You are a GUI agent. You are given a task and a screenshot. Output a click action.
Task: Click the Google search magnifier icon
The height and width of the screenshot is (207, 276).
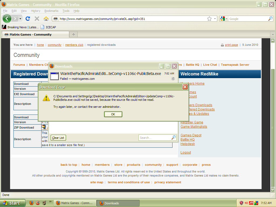pos(270,19)
